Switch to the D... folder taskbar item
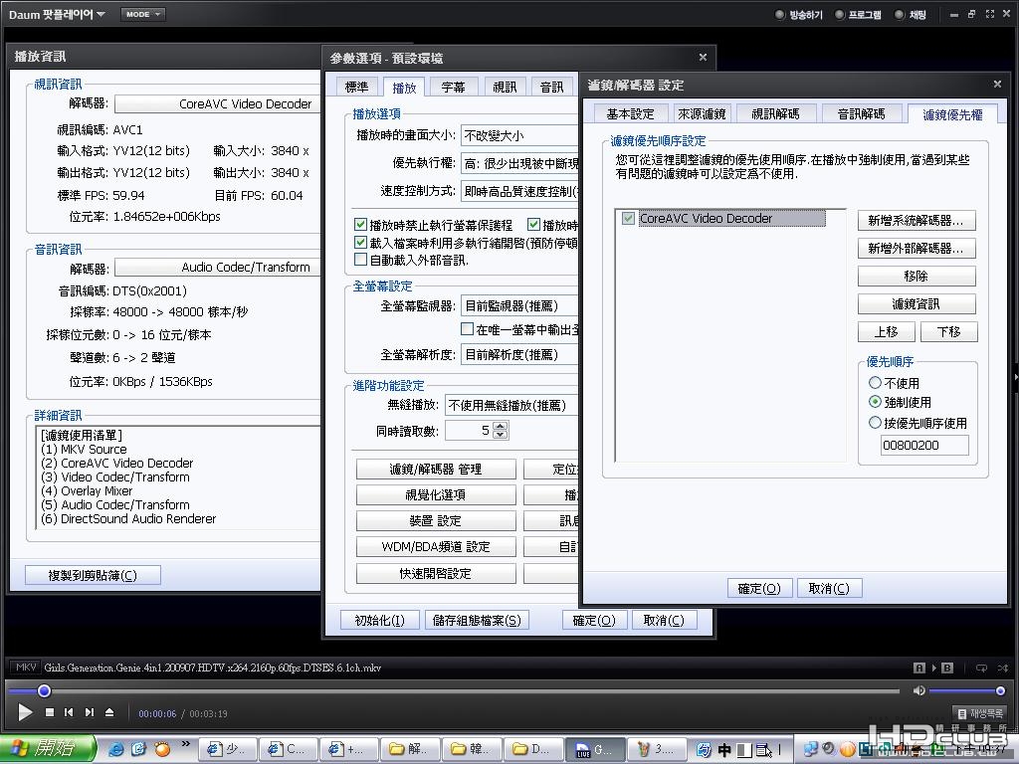1019x764 pixels. 532,749
